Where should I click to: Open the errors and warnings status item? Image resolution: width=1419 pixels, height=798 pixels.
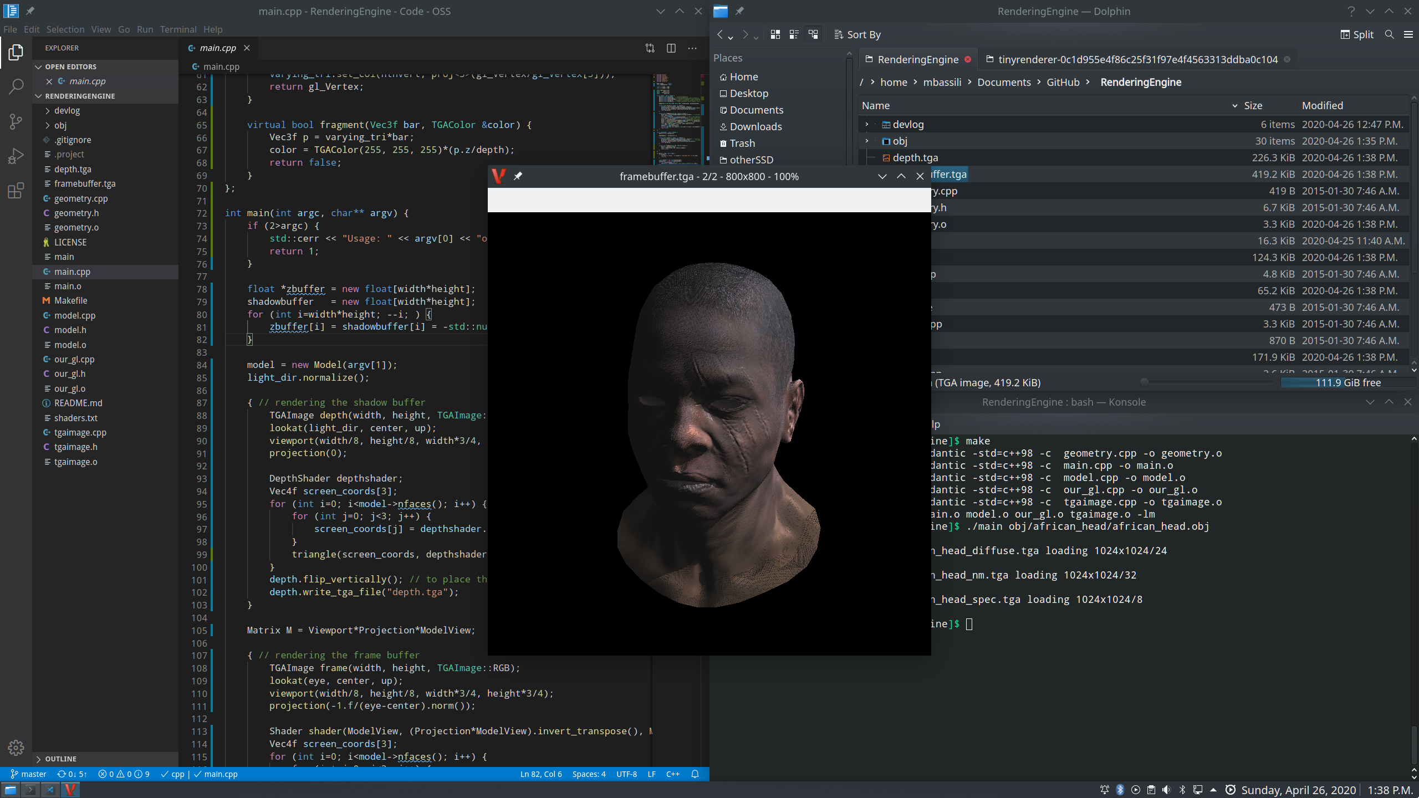124,774
